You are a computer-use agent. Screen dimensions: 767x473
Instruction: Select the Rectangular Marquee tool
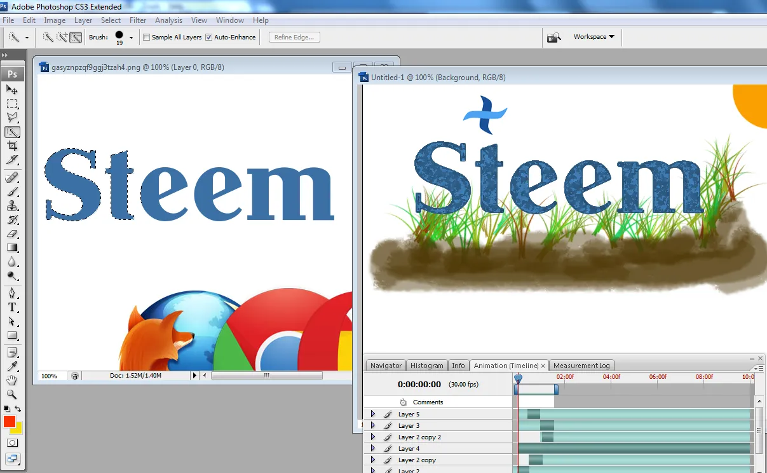[12, 104]
